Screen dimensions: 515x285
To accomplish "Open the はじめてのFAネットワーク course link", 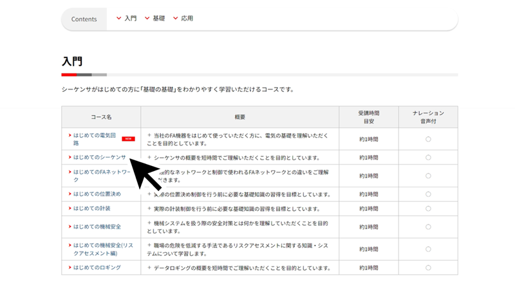I will 102,172.
